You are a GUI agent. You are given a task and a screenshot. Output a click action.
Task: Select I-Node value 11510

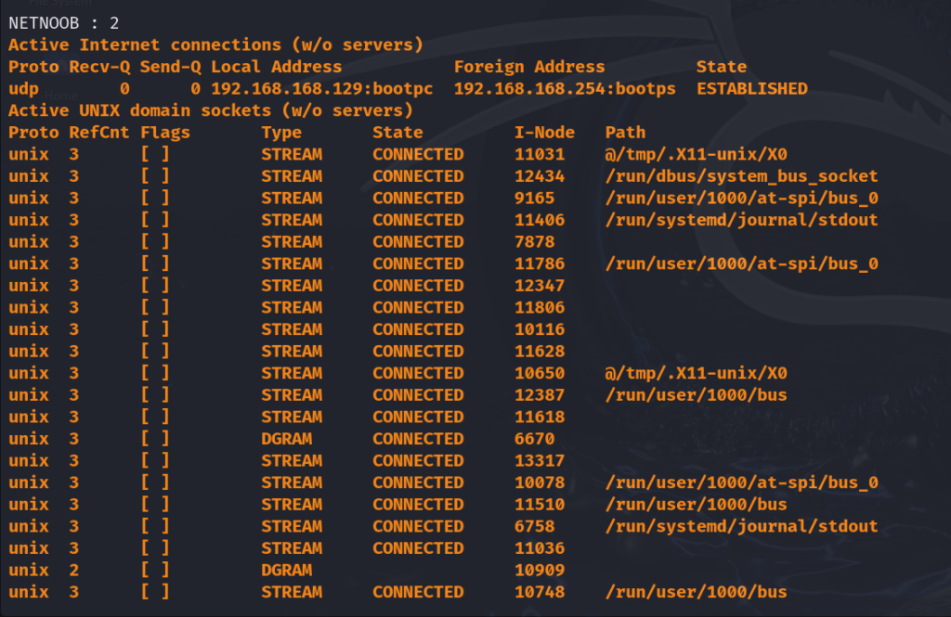(x=540, y=504)
